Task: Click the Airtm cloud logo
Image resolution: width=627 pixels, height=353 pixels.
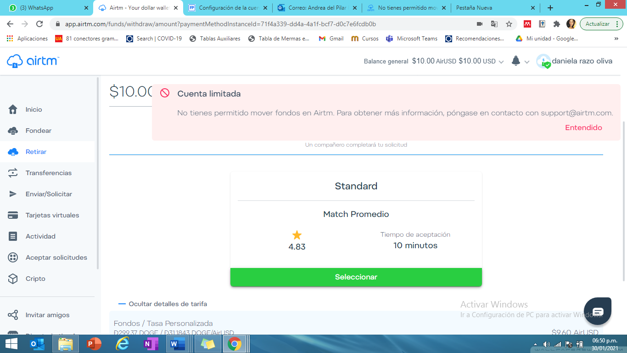Action: (33, 61)
